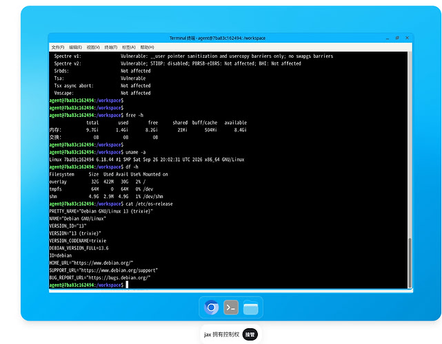442x344 pixels.
Task: Click the https://www.debian.org/ URL in output
Action: pos(102,263)
